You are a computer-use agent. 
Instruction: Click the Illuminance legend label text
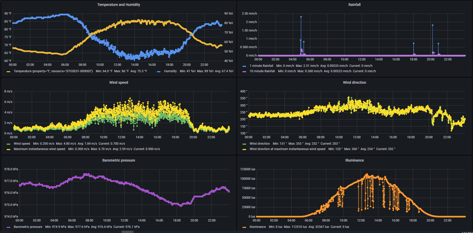(x=257, y=227)
